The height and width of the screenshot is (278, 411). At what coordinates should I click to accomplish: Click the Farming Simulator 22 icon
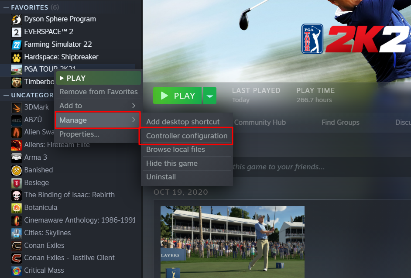[x=17, y=45]
